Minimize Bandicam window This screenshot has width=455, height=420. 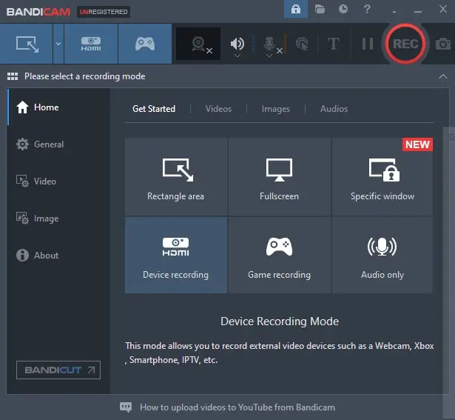418,12
